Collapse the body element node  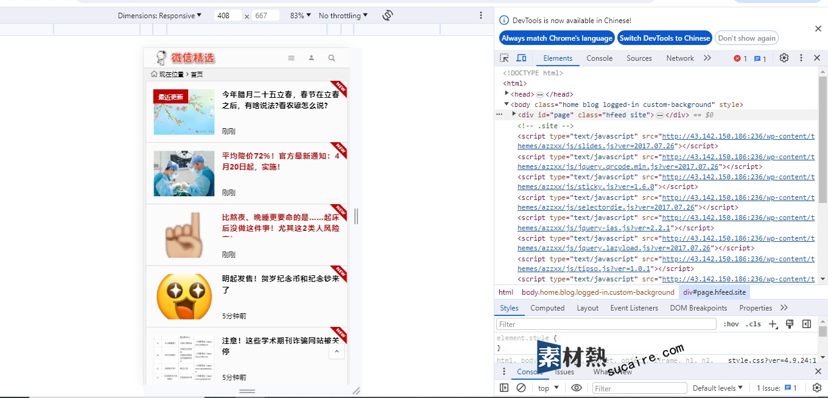(x=507, y=104)
